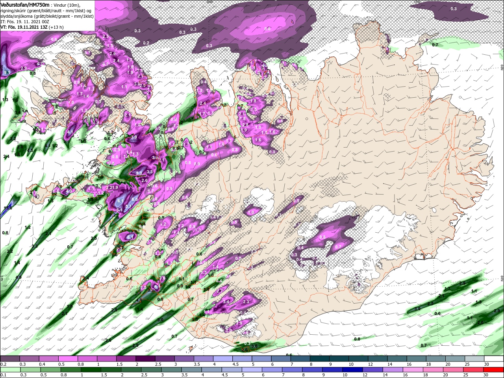Select the deep blue 10–12 rain legend swatch
504x378 pixels.
click(x=353, y=370)
